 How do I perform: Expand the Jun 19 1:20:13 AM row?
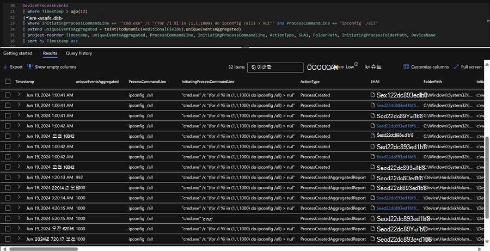[x=19, y=177]
